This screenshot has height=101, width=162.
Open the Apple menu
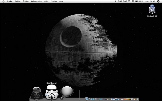(3, 2)
